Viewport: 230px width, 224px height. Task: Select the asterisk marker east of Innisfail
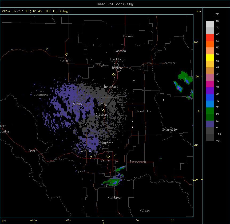click(x=134, y=81)
